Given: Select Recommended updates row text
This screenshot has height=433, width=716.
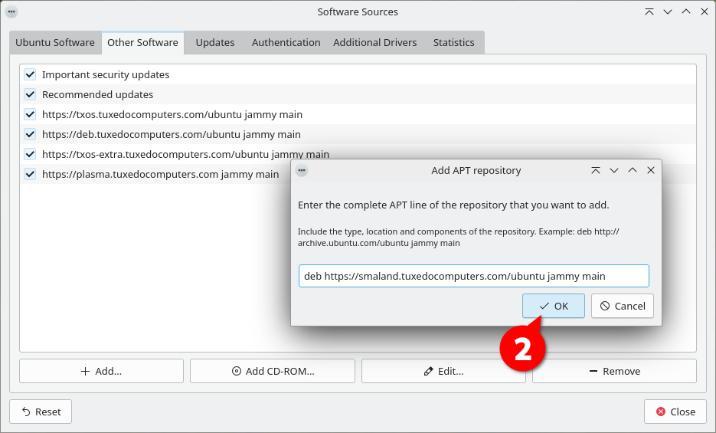Looking at the screenshot, I should click(98, 94).
